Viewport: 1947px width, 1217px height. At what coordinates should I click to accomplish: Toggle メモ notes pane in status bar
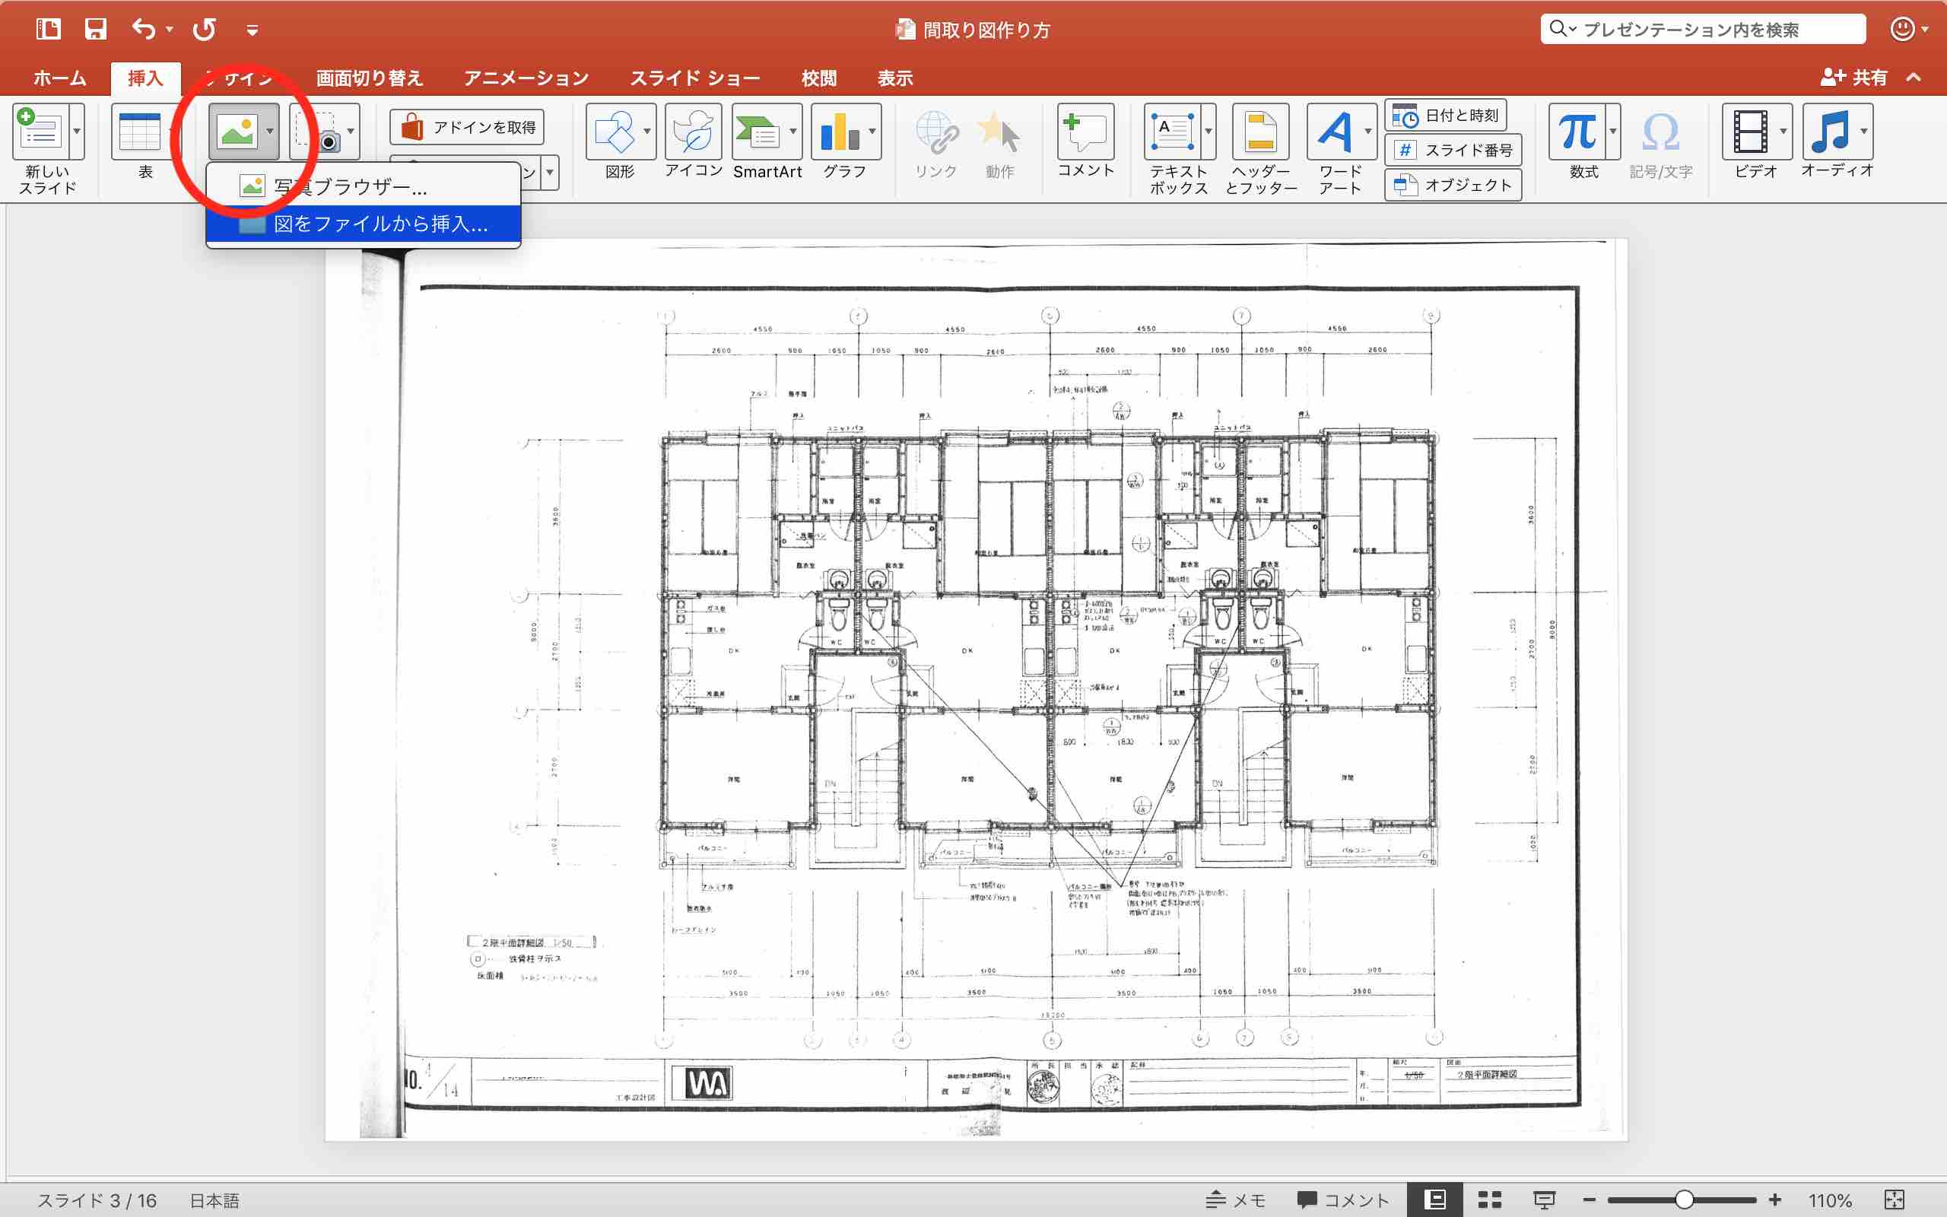[1236, 1200]
